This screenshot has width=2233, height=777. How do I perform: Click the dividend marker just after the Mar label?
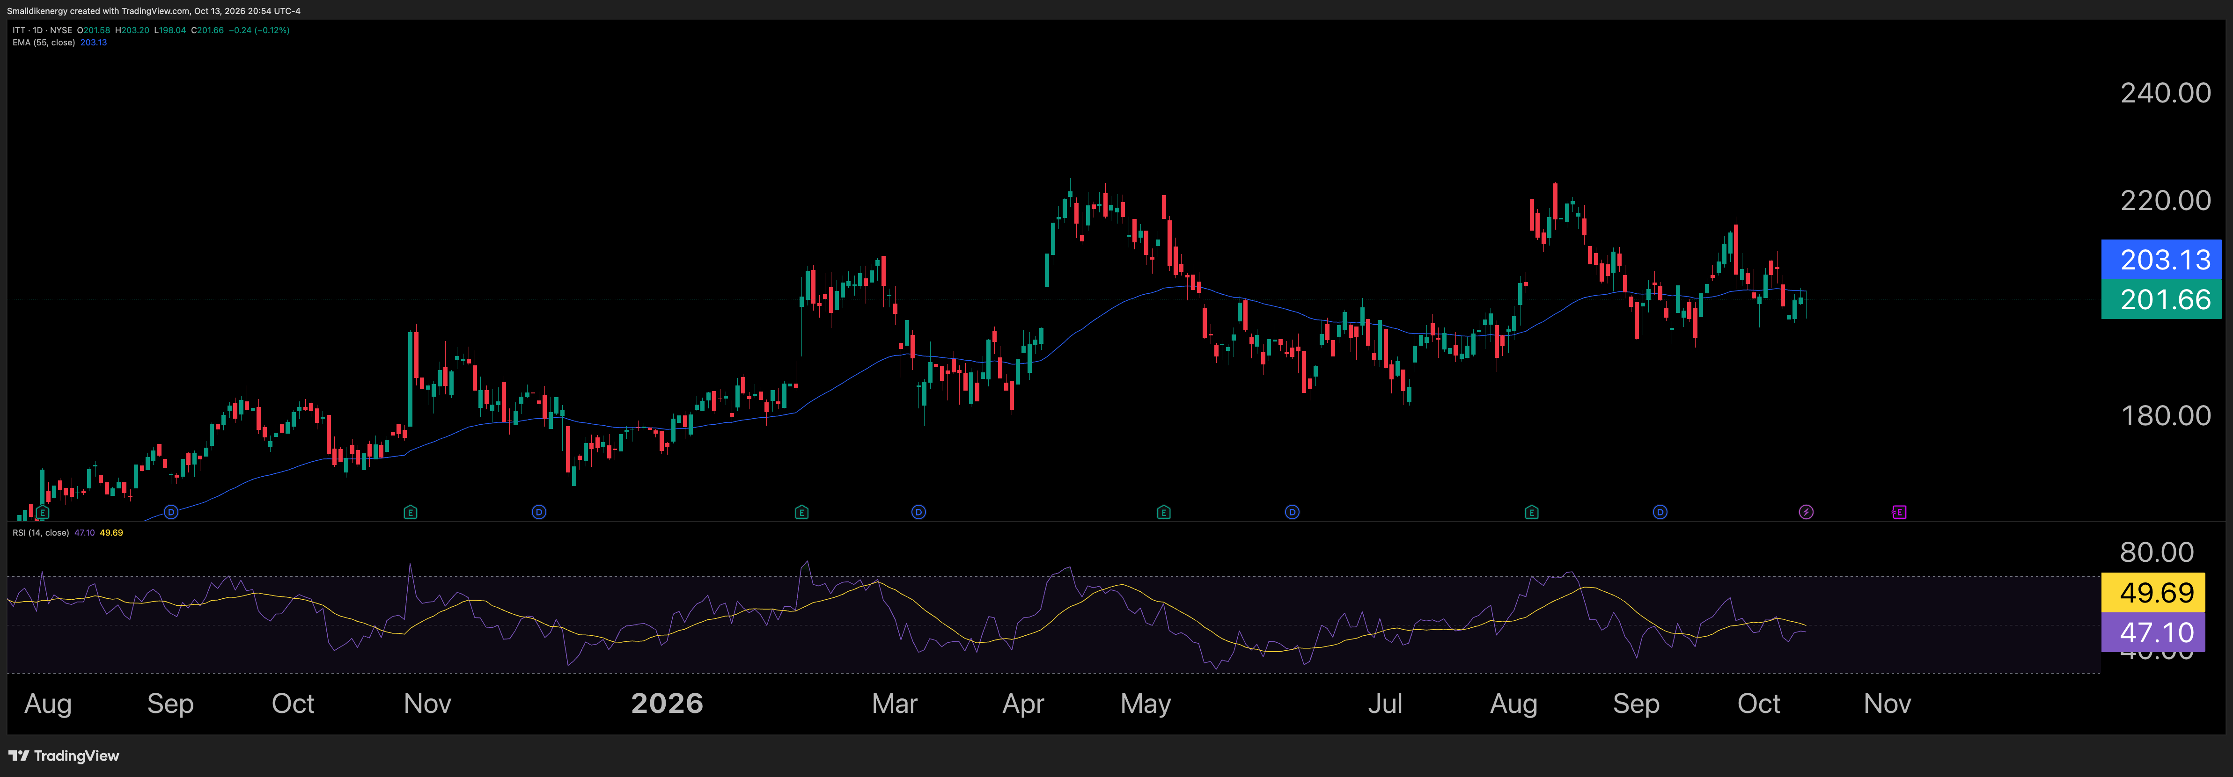point(919,512)
